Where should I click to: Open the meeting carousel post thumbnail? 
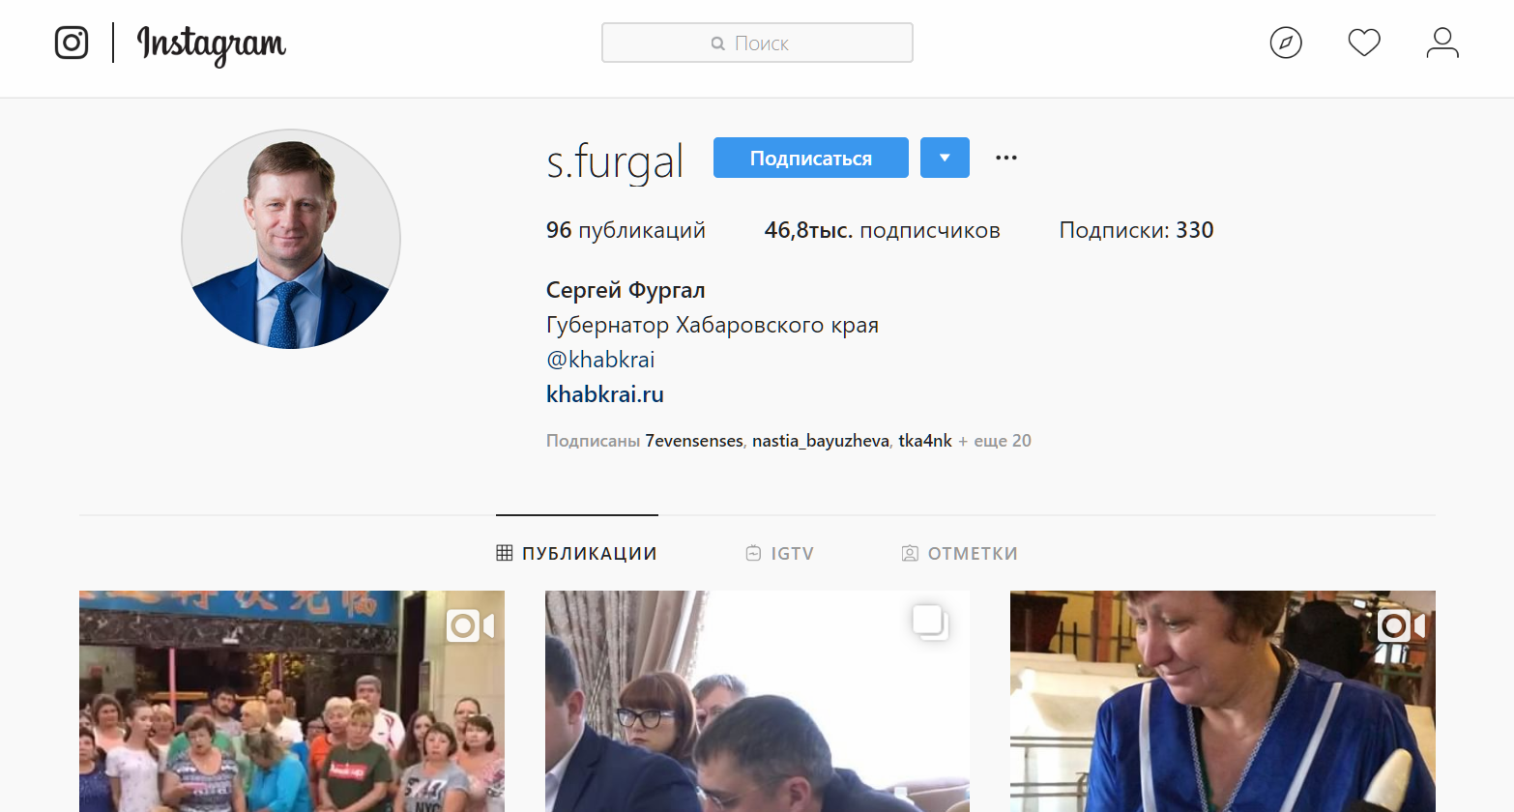757,701
